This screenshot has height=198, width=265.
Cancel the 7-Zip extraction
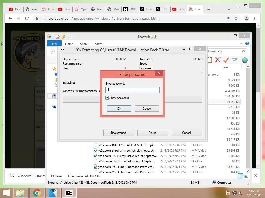click(187, 133)
